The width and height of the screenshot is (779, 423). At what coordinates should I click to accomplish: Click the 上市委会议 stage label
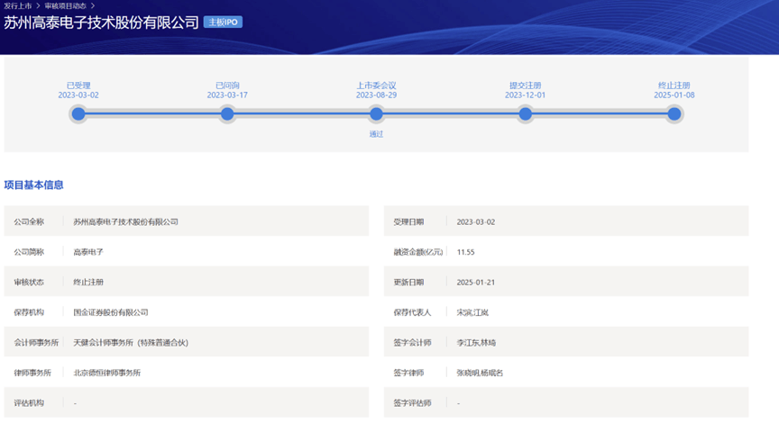pos(376,85)
